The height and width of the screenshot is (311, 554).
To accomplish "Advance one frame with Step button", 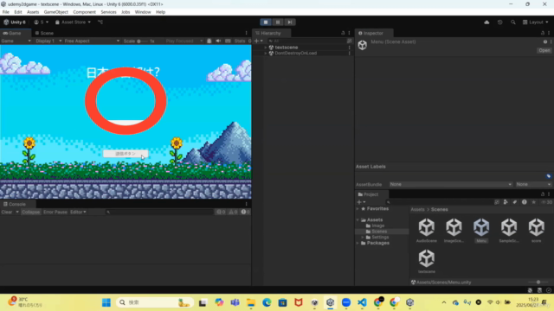I will click(290, 22).
